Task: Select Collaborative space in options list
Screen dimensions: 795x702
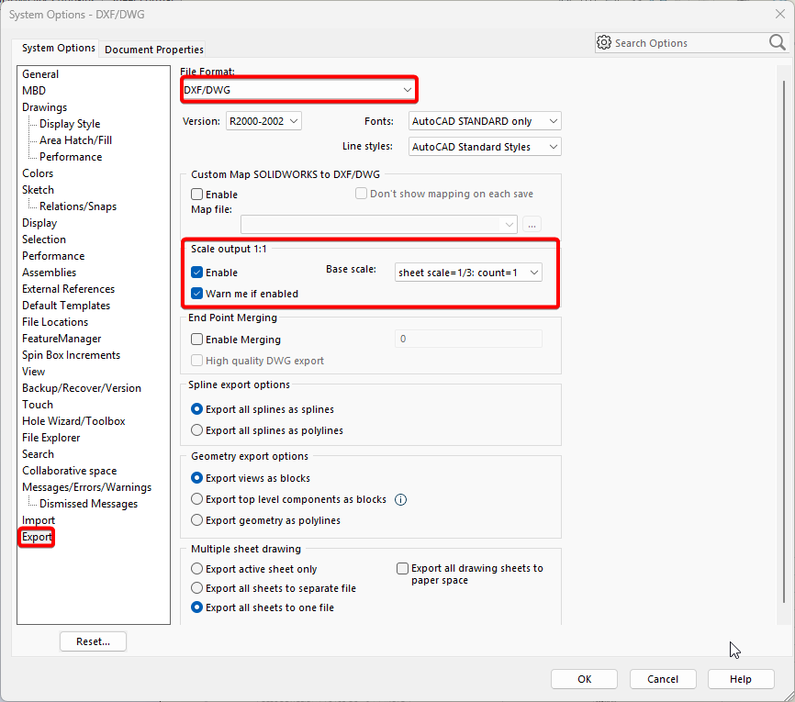Action: click(70, 471)
